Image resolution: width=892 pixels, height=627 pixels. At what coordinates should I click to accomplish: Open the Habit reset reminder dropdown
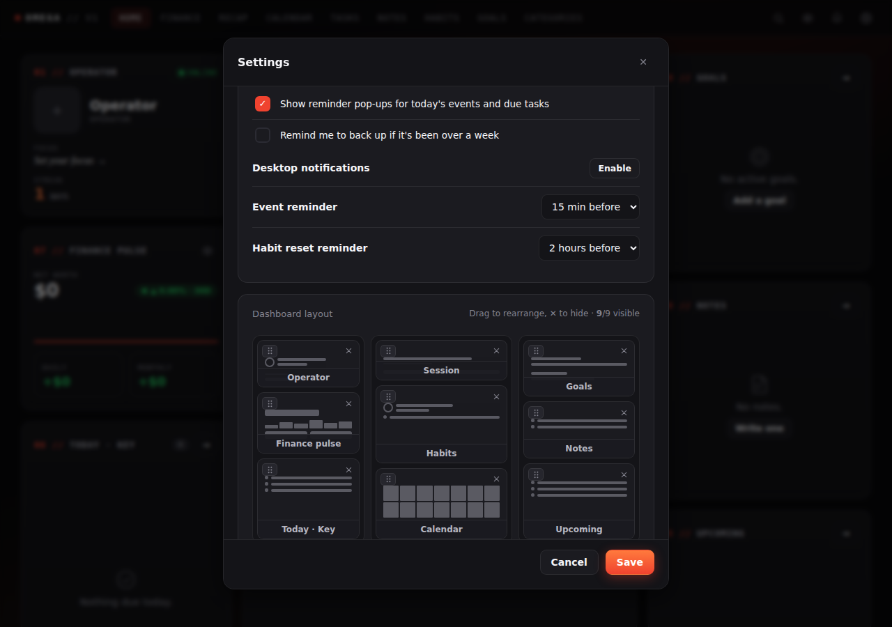click(x=589, y=248)
